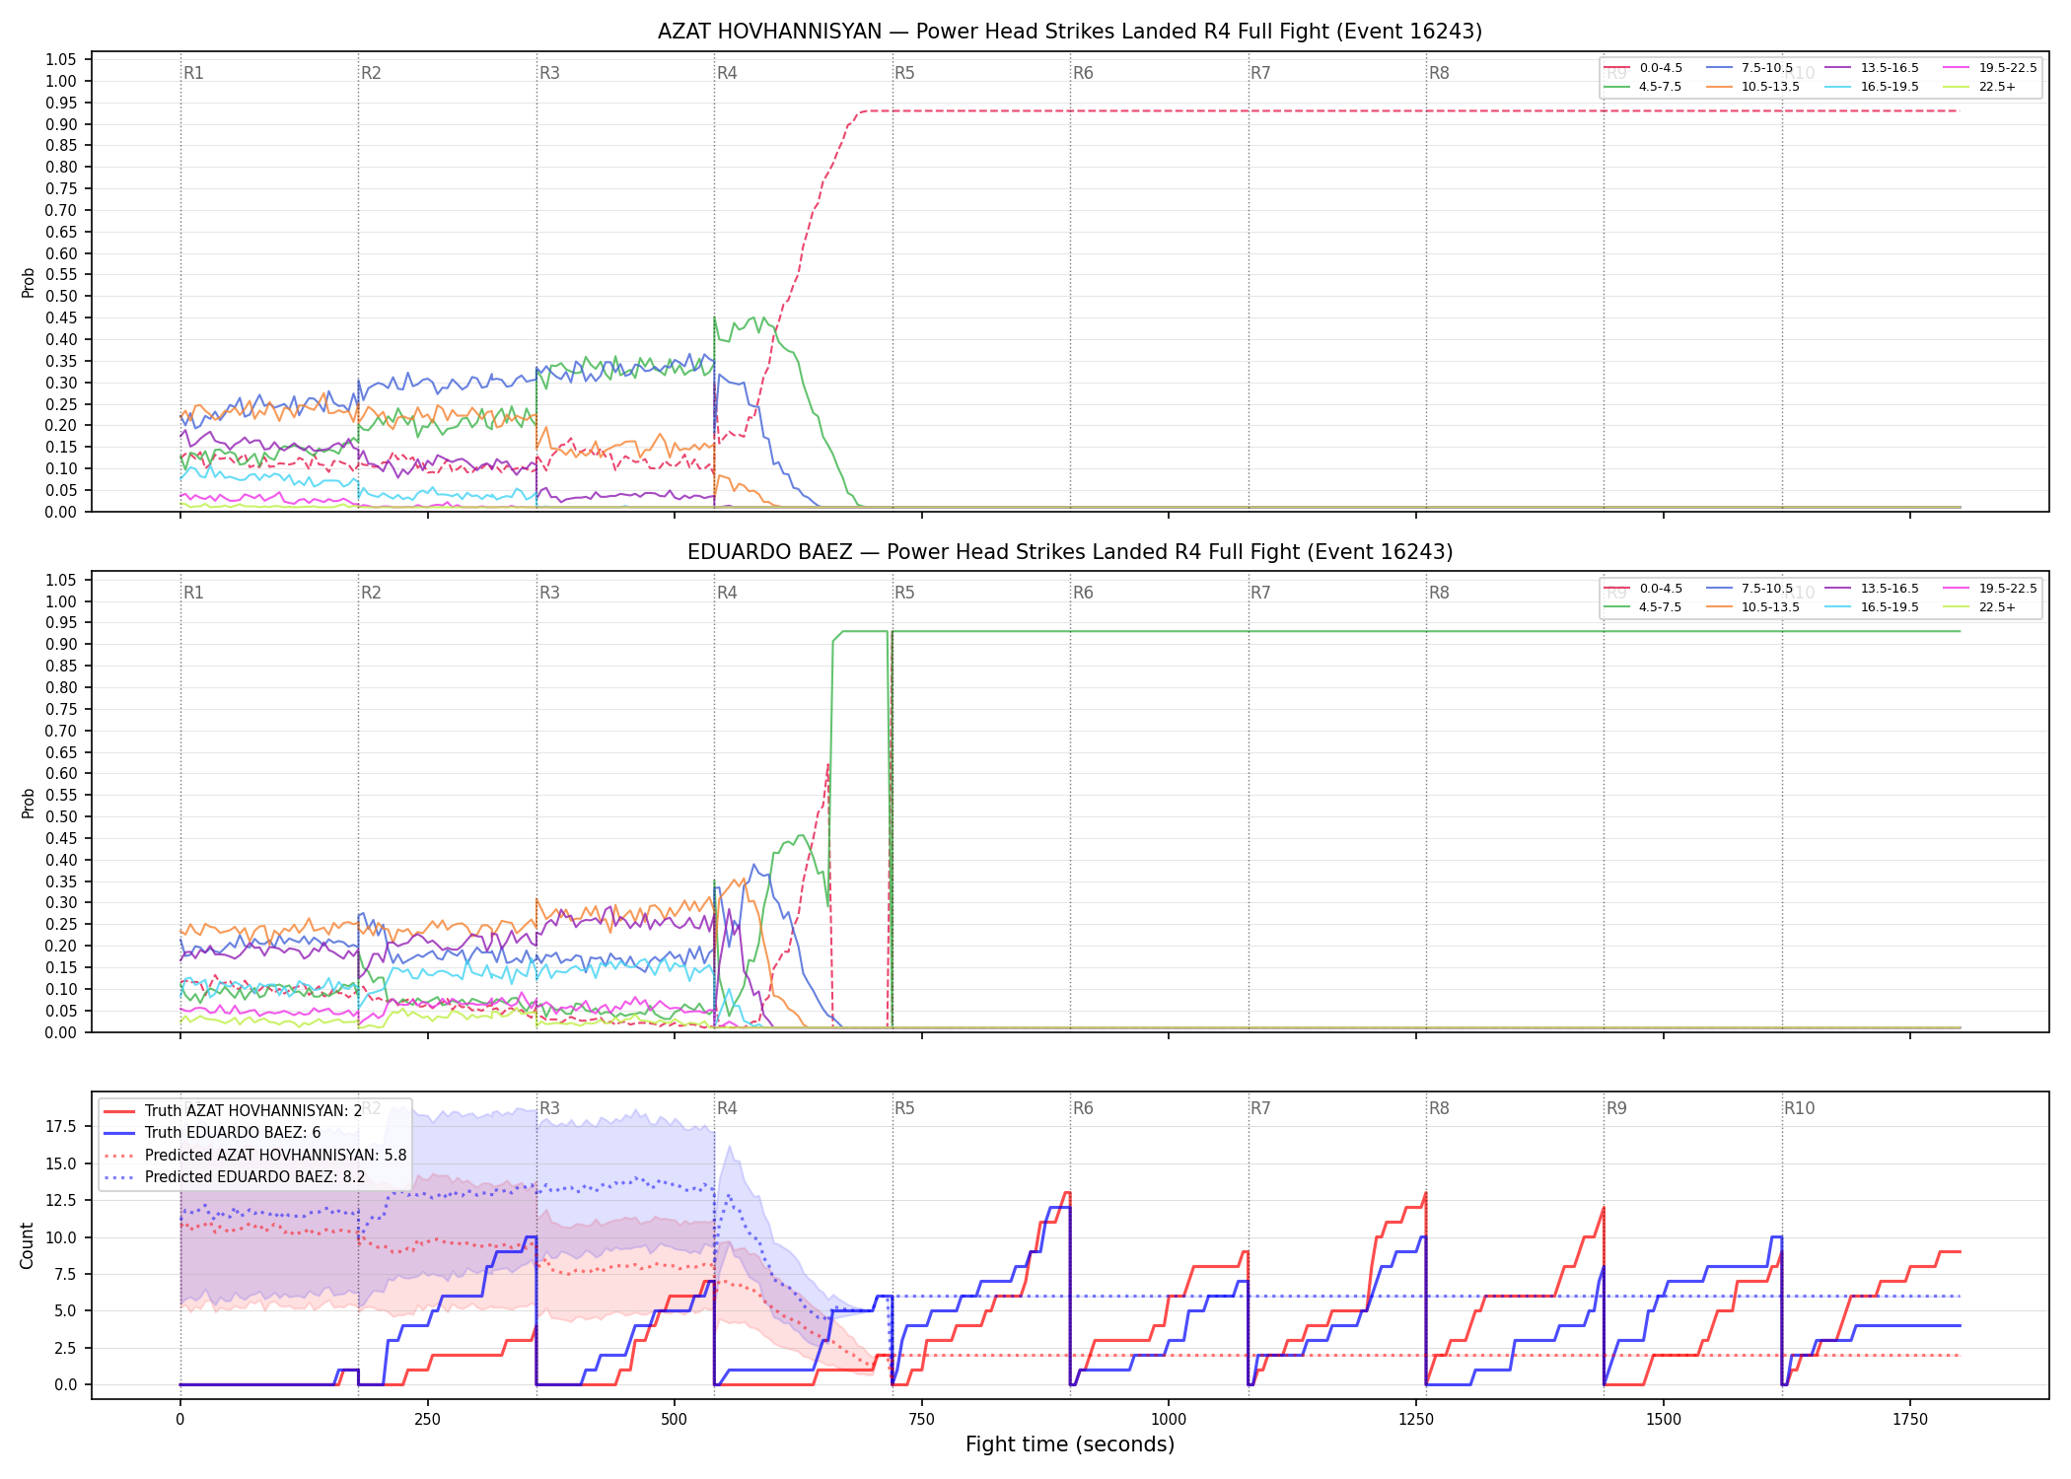
Task: Click the AZAT HOVHANNISYAN chart title
Action: point(1070,32)
